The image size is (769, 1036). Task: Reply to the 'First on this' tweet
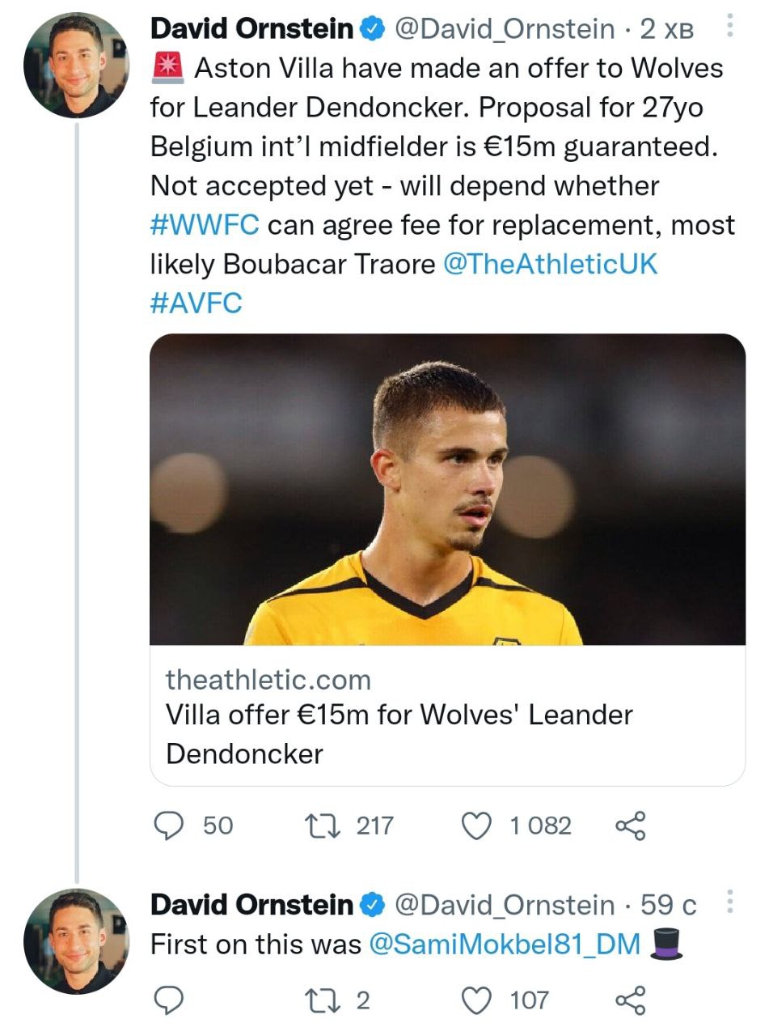pyautogui.click(x=168, y=1001)
